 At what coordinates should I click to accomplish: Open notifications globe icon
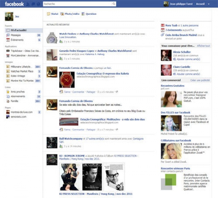pos(38,4)
